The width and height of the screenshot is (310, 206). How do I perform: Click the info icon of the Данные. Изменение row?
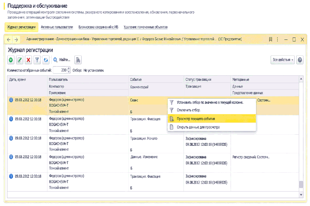pyautogui.click(x=11, y=157)
